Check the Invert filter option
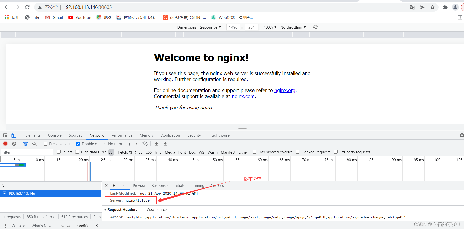Screen dimensions: 464x229 tap(59, 152)
